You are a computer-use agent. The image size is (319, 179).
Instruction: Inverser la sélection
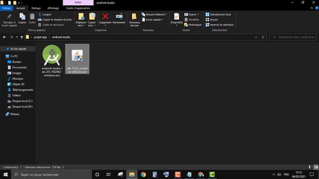[219, 25]
